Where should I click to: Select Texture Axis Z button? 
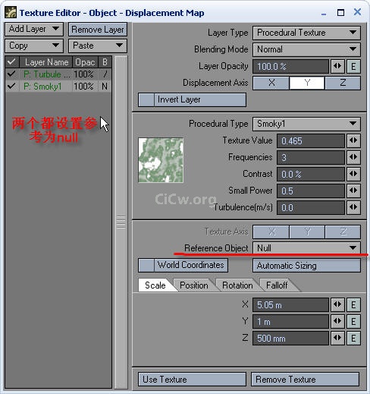pyautogui.click(x=343, y=232)
